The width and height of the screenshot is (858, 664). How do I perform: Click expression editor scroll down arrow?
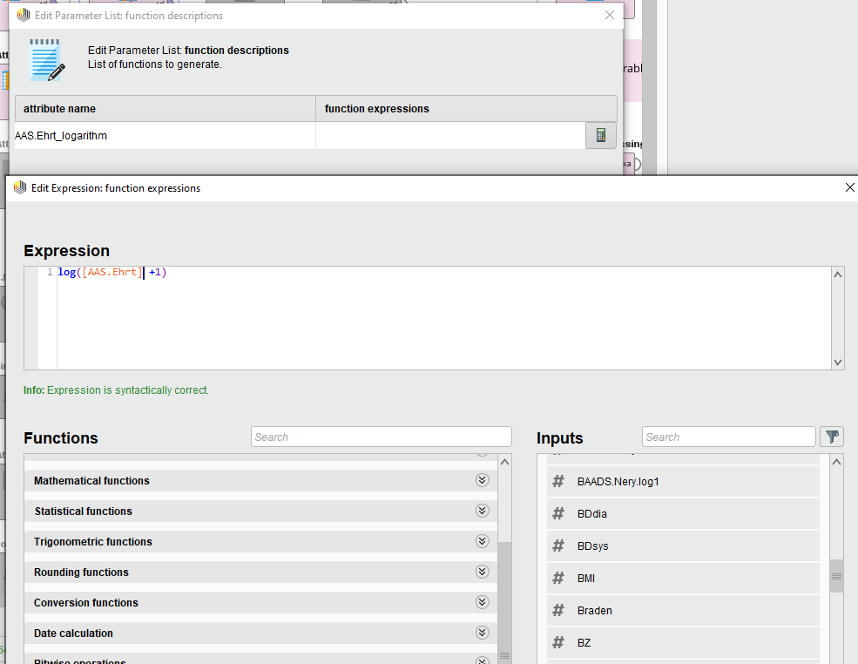pyautogui.click(x=837, y=362)
